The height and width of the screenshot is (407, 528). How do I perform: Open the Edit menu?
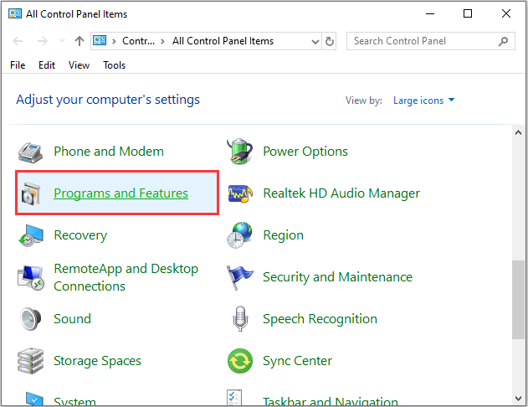pyautogui.click(x=47, y=65)
